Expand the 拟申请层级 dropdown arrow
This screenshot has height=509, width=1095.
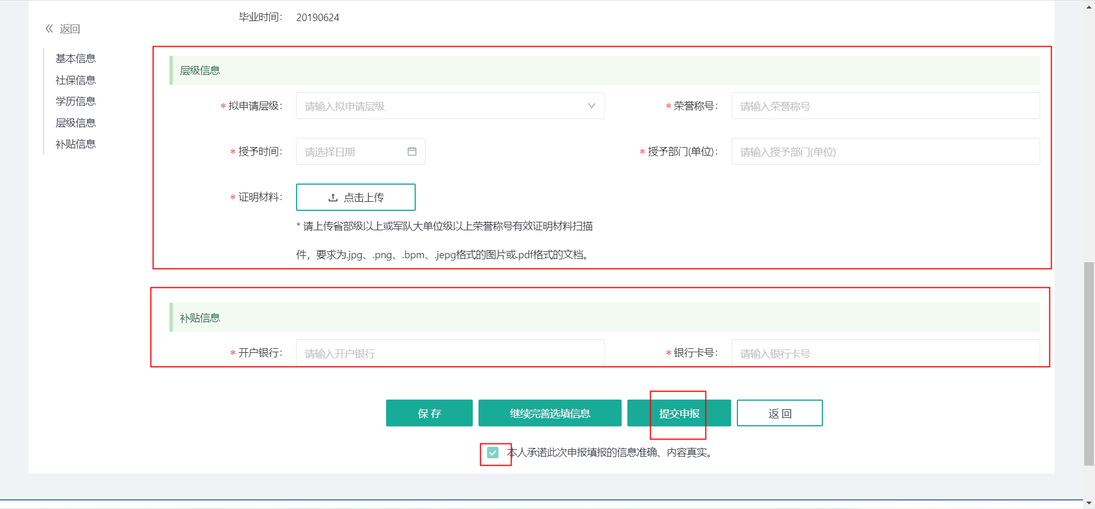[591, 106]
